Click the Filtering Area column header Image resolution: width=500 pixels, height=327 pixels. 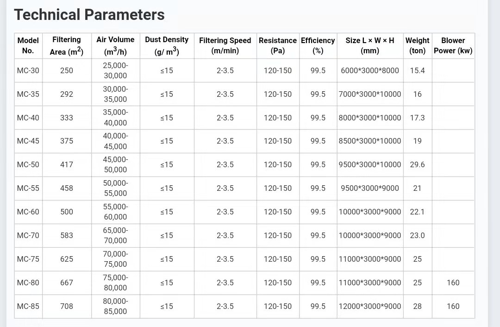click(67, 45)
